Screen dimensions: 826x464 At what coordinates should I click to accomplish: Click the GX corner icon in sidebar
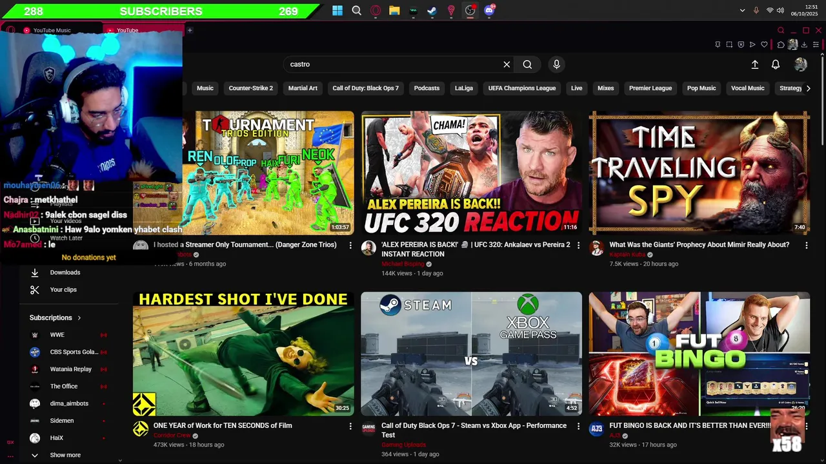pyautogui.click(x=10, y=442)
